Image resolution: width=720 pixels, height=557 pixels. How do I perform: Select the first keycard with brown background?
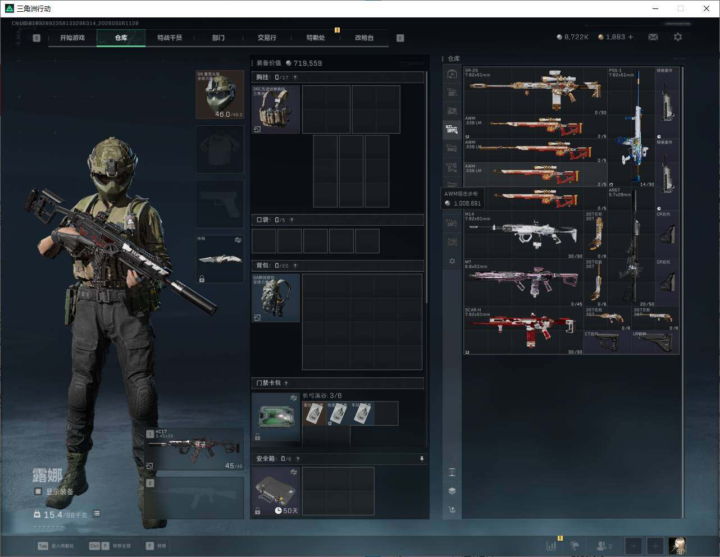pyautogui.click(x=315, y=413)
